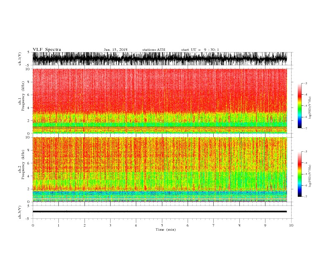Screen dimensions: 328x253
Task: Click the ch.1 red spectrogram panel
Action: (x=159, y=101)
